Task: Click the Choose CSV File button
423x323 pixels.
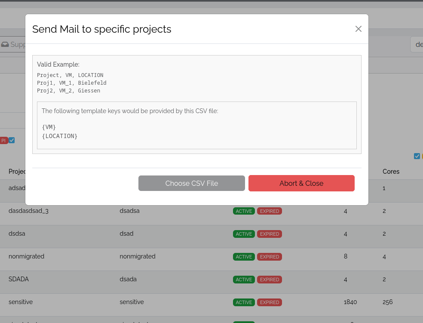Action: tap(191, 183)
